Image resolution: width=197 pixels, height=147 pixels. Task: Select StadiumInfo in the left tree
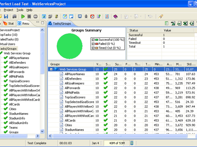pyautogui.click(x=17, y=118)
